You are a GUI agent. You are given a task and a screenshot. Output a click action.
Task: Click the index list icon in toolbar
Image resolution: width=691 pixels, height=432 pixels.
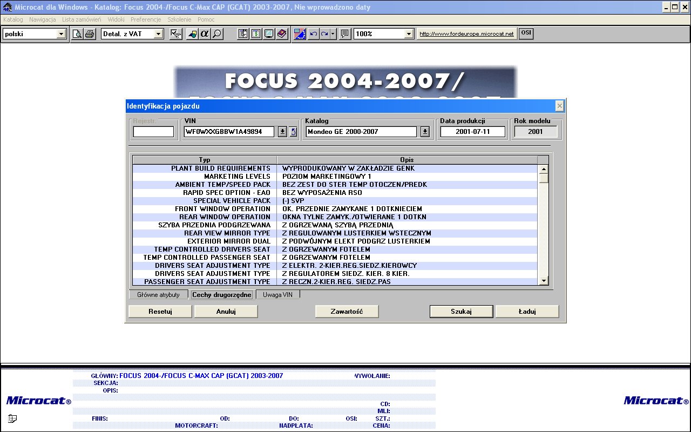[x=243, y=34]
